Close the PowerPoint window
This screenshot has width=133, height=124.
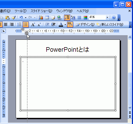point(128,4)
